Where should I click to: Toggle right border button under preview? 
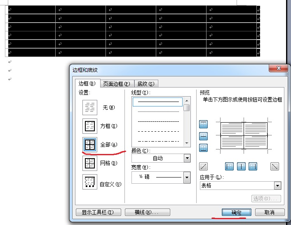point(253,166)
